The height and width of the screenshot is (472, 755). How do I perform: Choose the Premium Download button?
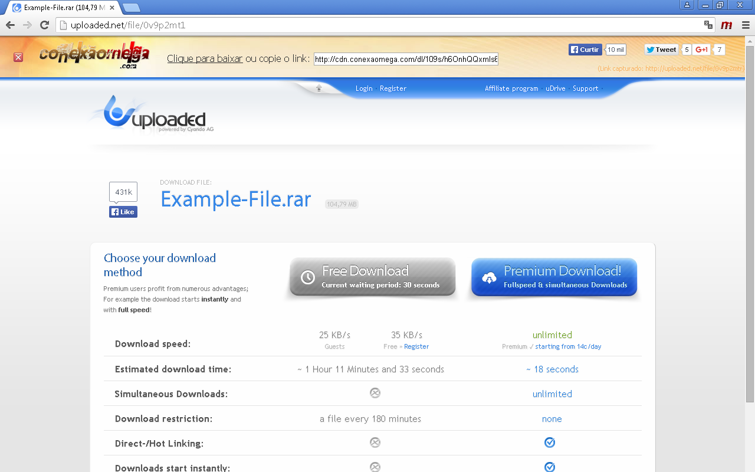554,277
